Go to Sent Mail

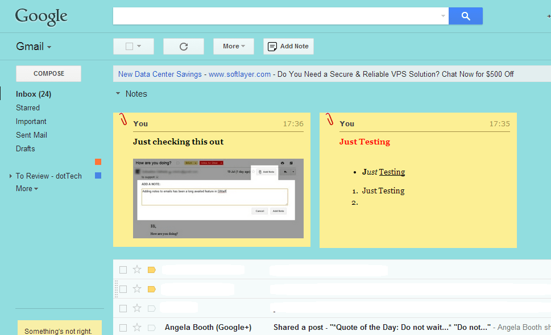[x=31, y=135]
